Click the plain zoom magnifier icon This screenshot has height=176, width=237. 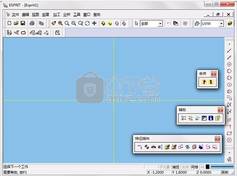[67, 24]
